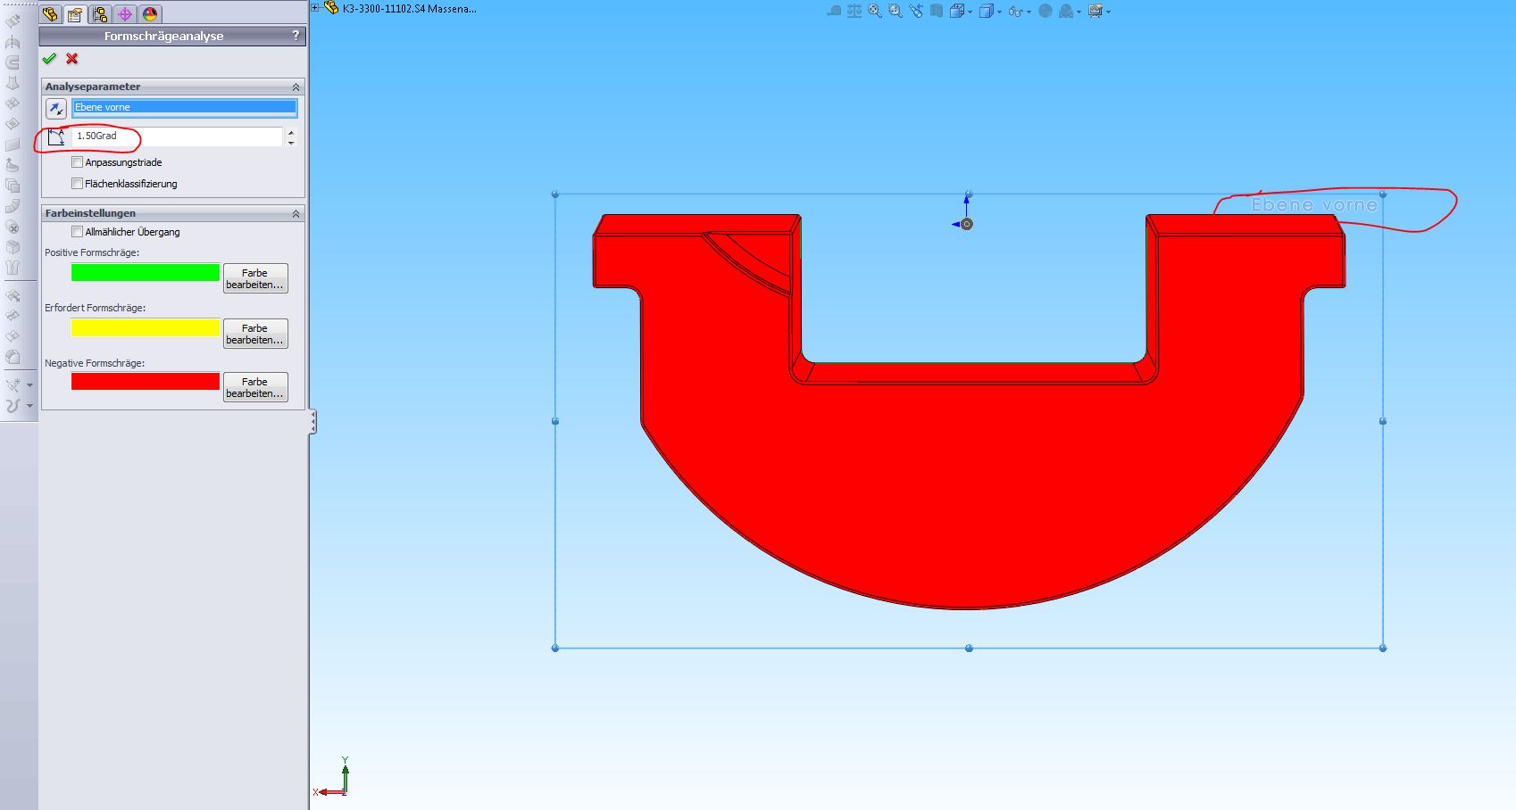Toggle the Allmählicher Übergang checkbox

point(78,232)
